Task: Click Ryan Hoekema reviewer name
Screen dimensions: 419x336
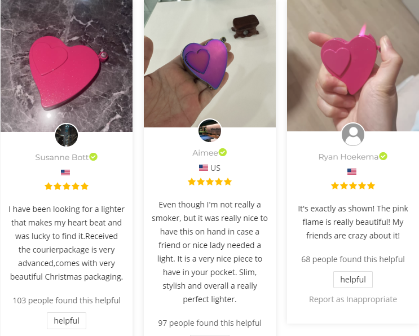Action: coord(348,157)
